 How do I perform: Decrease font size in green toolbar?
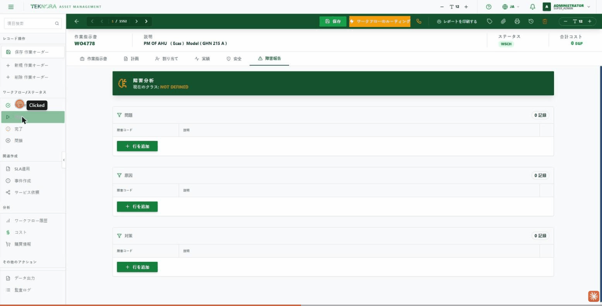566,21
